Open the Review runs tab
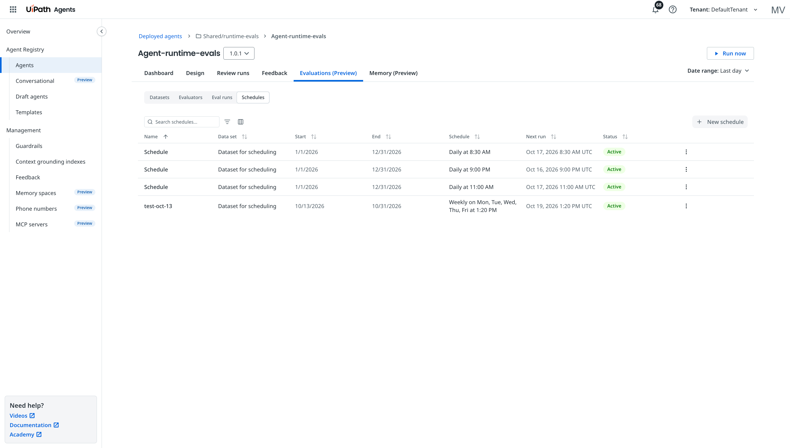 tap(233, 73)
